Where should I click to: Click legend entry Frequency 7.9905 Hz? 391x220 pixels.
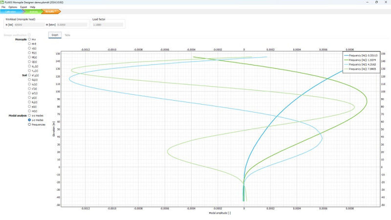tap(360, 69)
